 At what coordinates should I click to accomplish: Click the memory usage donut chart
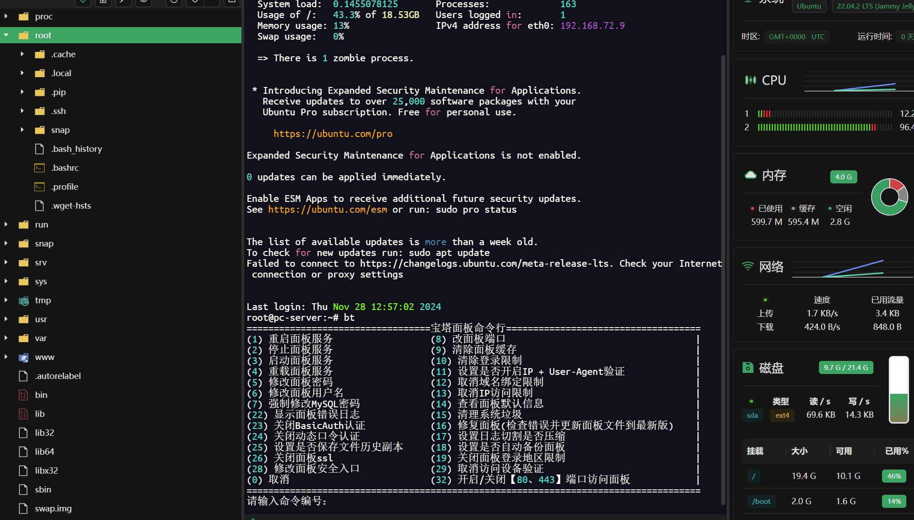click(889, 197)
